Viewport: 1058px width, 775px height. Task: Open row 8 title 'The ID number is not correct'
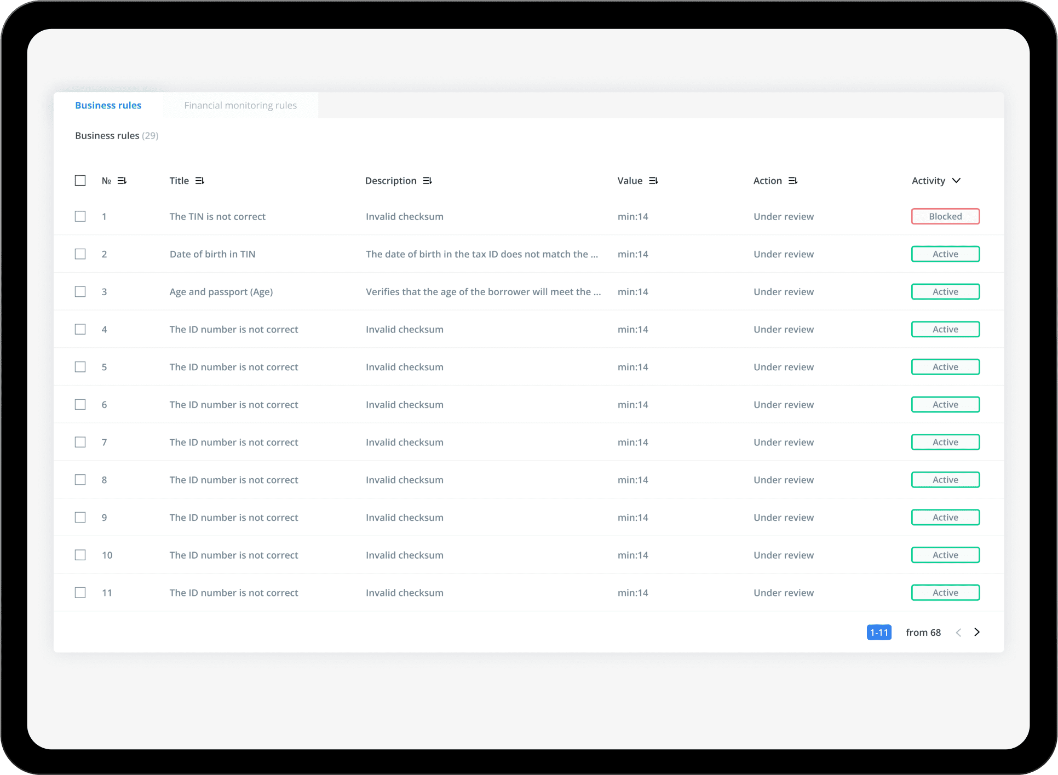(x=234, y=480)
